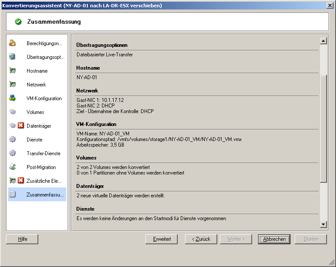Click the VM-Konfiguration cubes icon

12,98
